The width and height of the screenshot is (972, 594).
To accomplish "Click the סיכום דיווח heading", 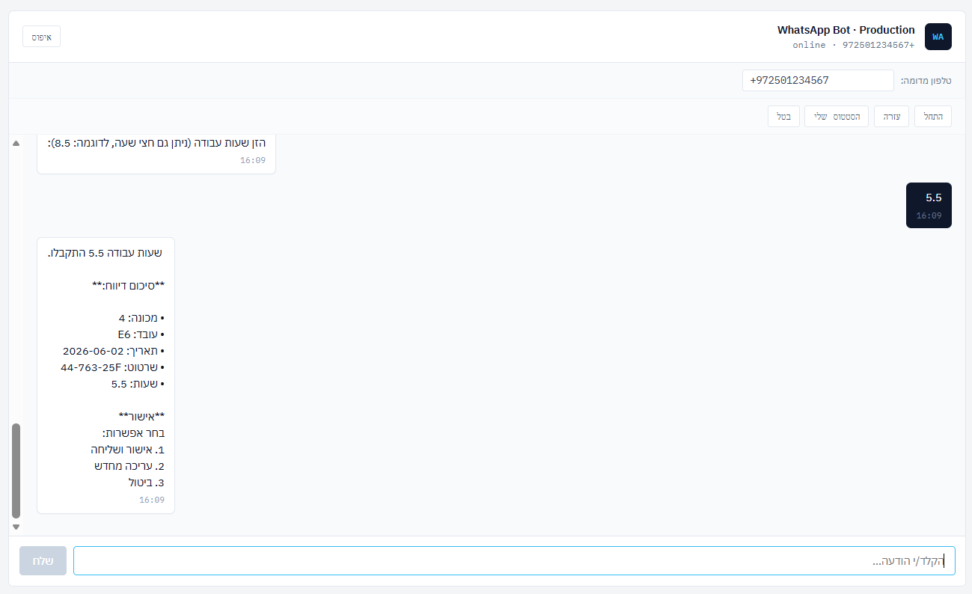I will click(x=127, y=286).
